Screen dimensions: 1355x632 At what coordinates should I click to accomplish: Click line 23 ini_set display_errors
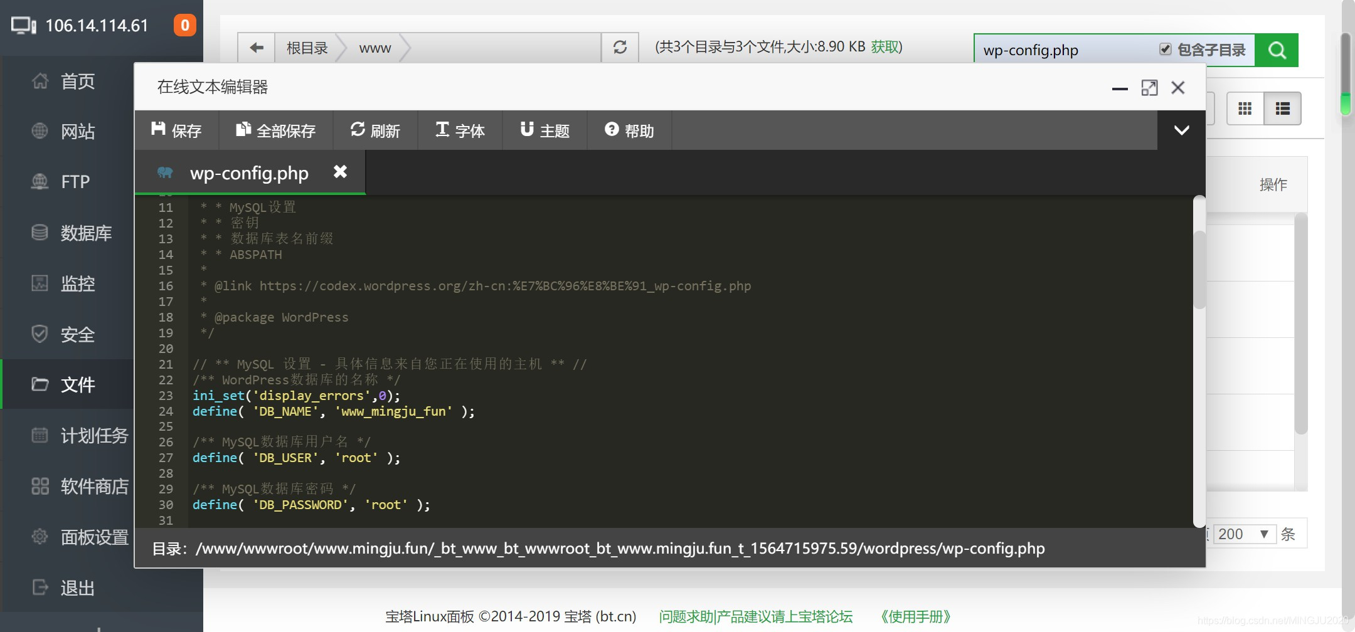pos(296,396)
